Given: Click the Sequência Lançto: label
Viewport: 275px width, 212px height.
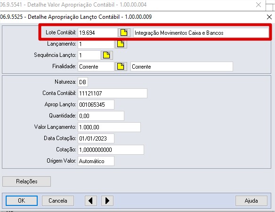Looking at the screenshot, I should tap(55, 55).
